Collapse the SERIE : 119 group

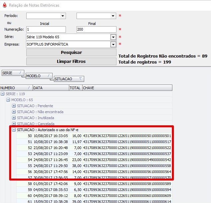[3, 94]
